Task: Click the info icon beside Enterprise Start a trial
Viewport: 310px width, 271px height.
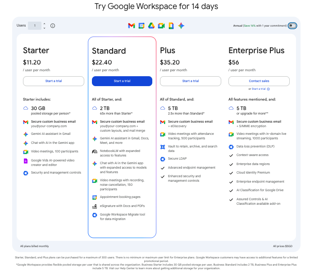Action: 268,89
